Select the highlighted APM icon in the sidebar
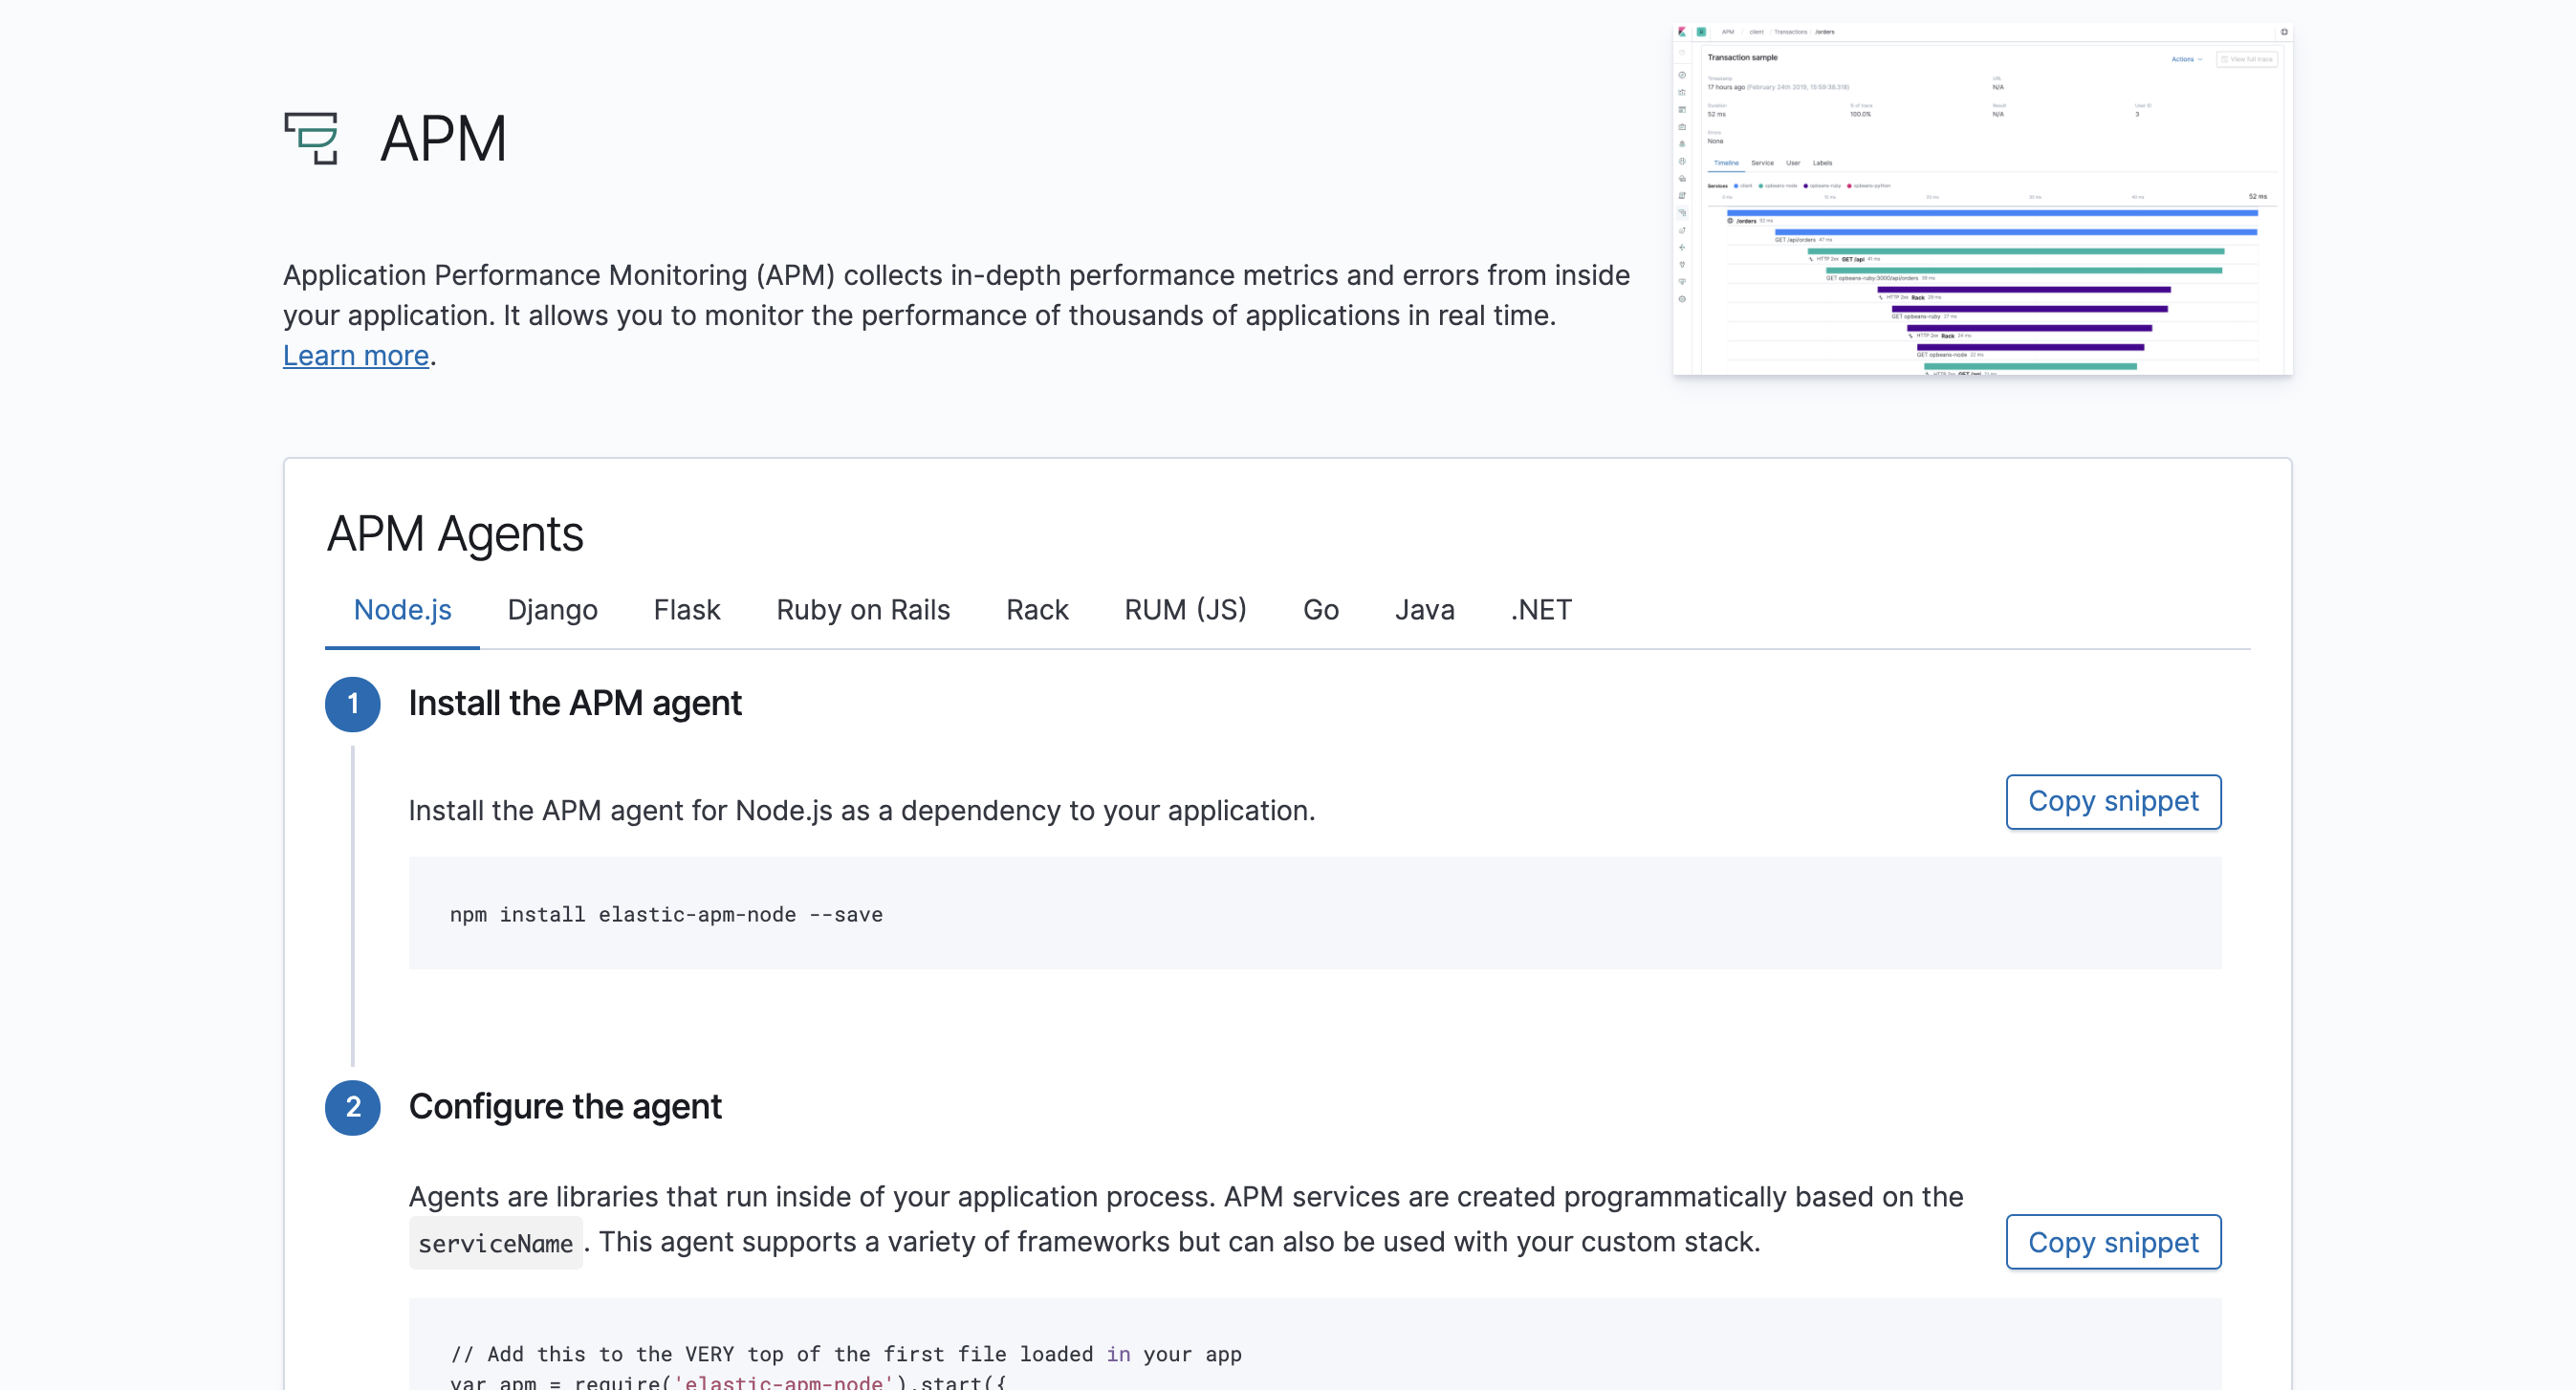The height and width of the screenshot is (1390, 2576). coord(1683,214)
